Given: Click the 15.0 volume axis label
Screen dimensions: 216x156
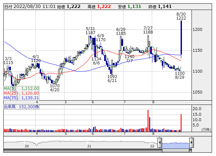Looking at the screenshot, I should click(x=197, y=115).
